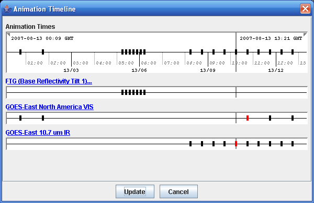Click the 13/03 date-hour label

pyautogui.click(x=71, y=70)
